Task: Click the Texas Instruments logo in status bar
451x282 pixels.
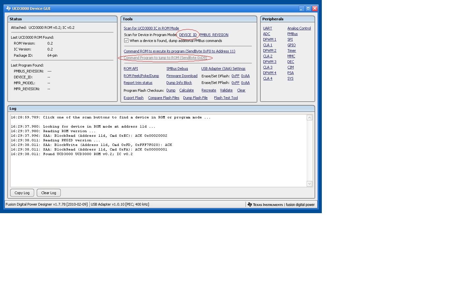Action: pos(265,205)
